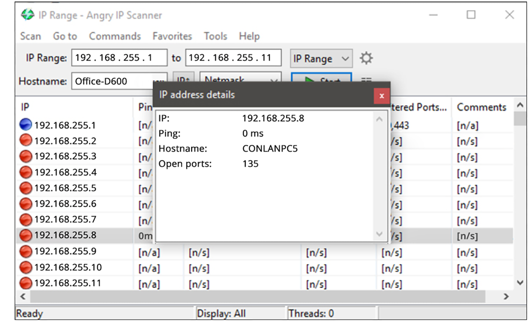
Task: Click Comments cell [n/a] of 192.168.255.1
Action: click(x=467, y=125)
